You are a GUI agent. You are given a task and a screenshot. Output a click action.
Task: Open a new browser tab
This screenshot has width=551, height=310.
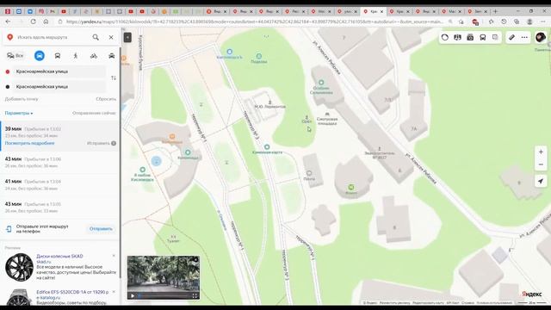pyautogui.click(x=496, y=11)
